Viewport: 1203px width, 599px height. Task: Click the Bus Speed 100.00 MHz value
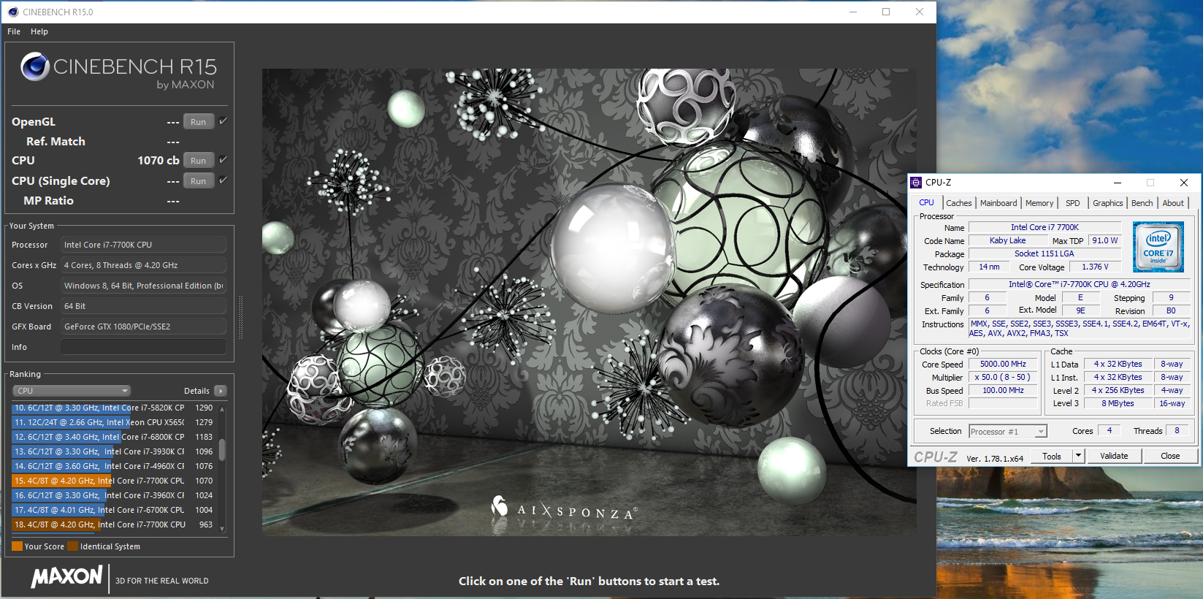pos(1003,390)
